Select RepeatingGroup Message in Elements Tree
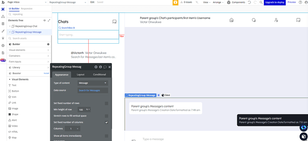308x141 pixels. 28,32
